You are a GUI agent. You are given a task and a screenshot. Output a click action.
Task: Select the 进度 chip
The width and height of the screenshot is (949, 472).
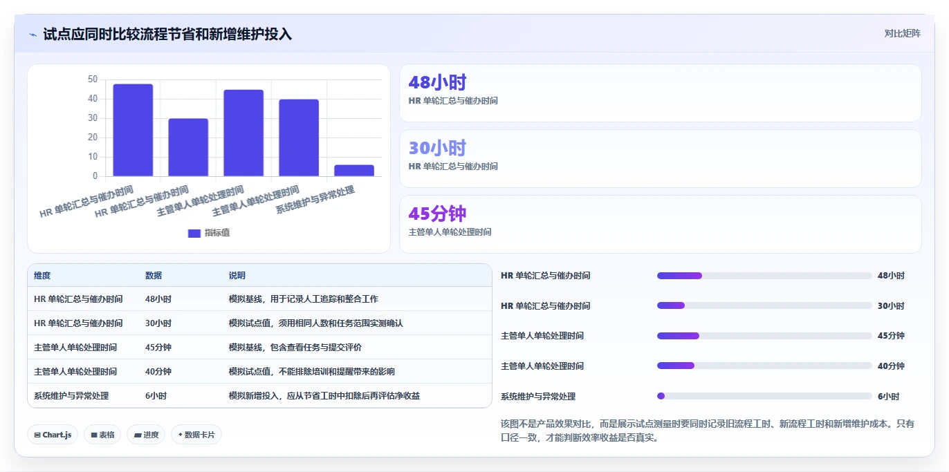[x=146, y=435]
